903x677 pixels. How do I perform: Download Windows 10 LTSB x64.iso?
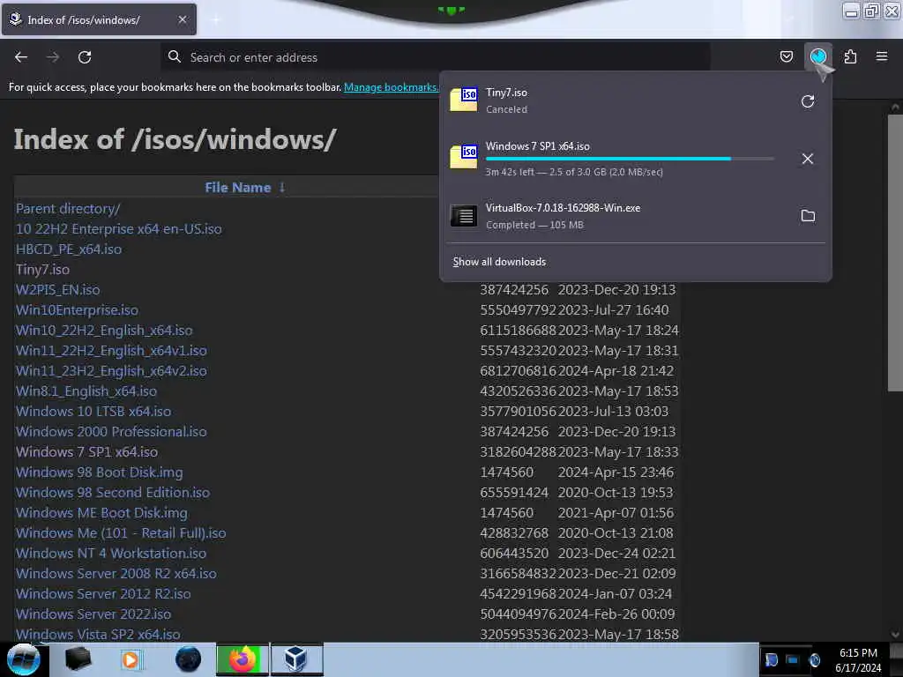[x=93, y=411]
